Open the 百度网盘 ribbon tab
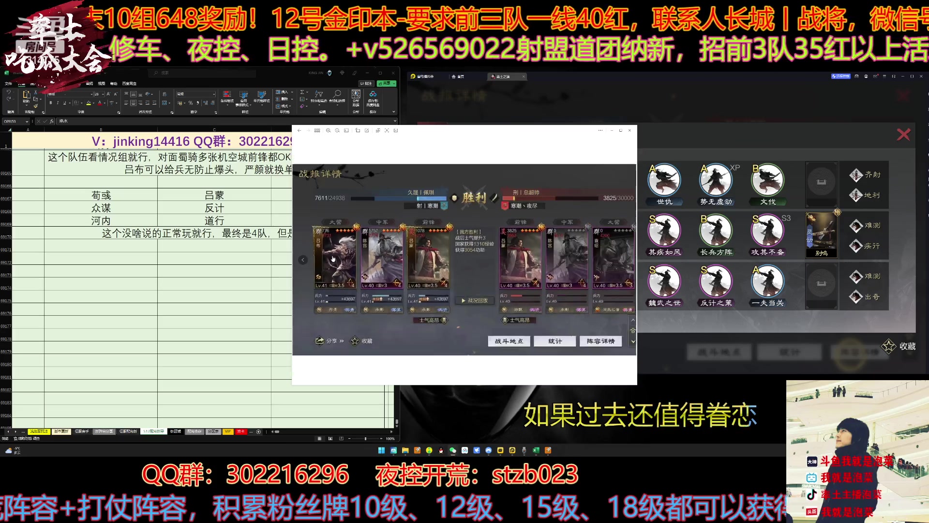The width and height of the screenshot is (929, 523). click(x=129, y=83)
